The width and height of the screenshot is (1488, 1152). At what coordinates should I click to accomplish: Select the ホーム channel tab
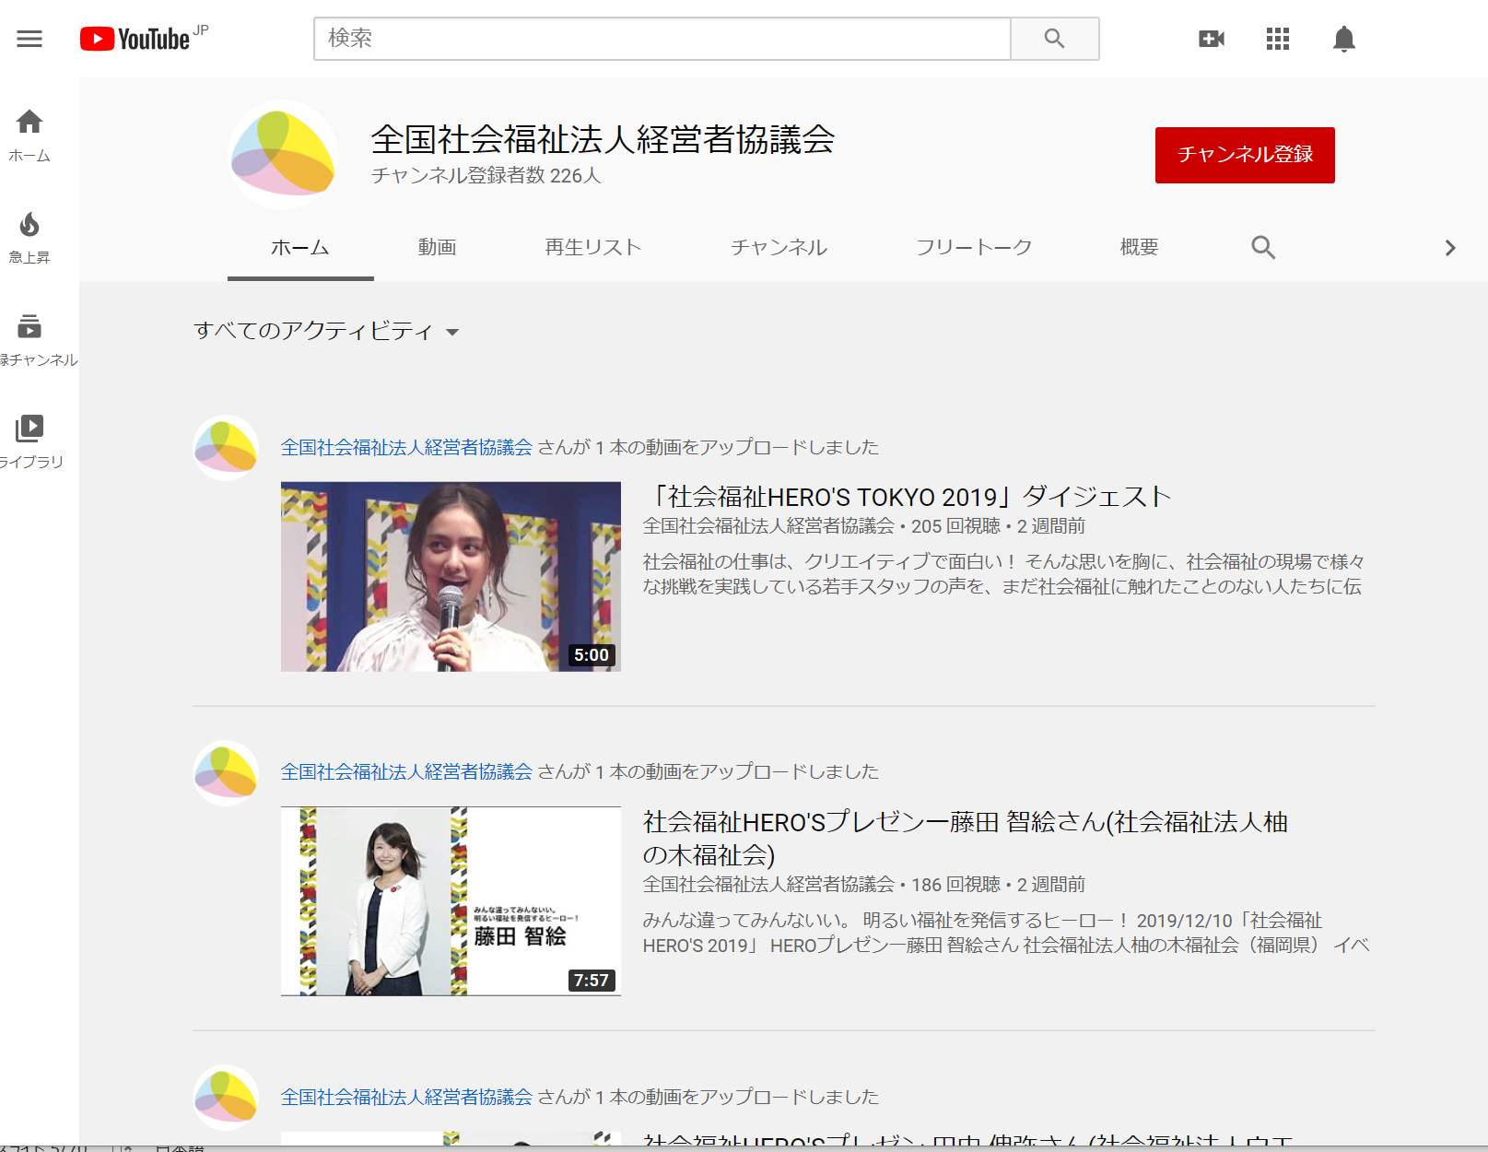tap(300, 247)
